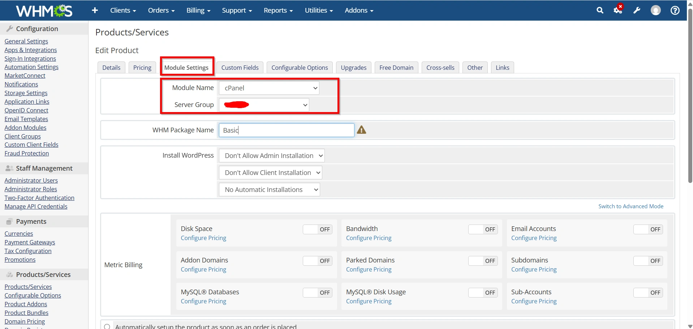Toggle Disk Space metric billing switch
Screen dimensions: 693x329
pos(318,229)
